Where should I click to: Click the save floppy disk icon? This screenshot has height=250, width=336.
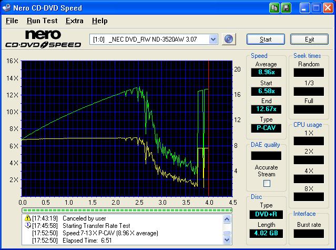[286, 8]
